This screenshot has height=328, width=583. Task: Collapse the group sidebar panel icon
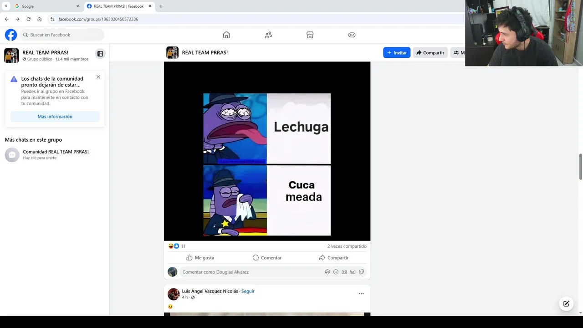click(100, 54)
